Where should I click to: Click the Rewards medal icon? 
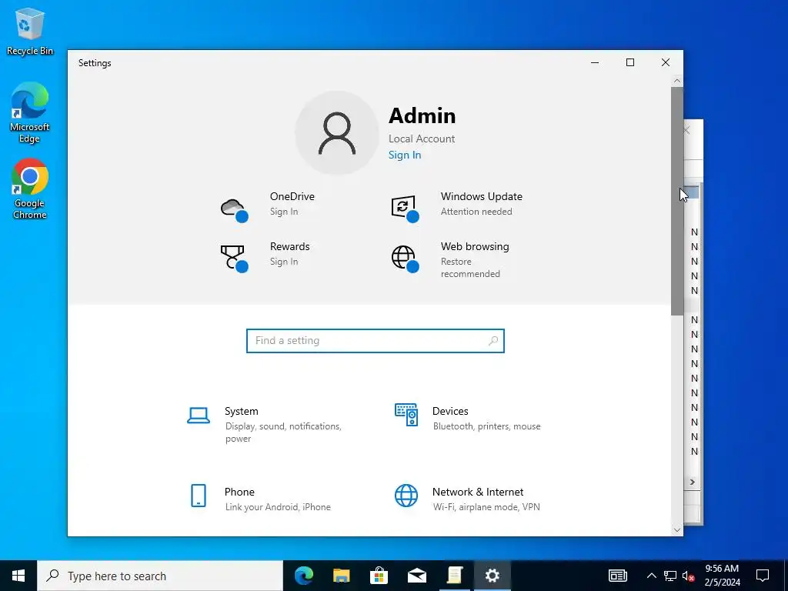tap(234, 259)
